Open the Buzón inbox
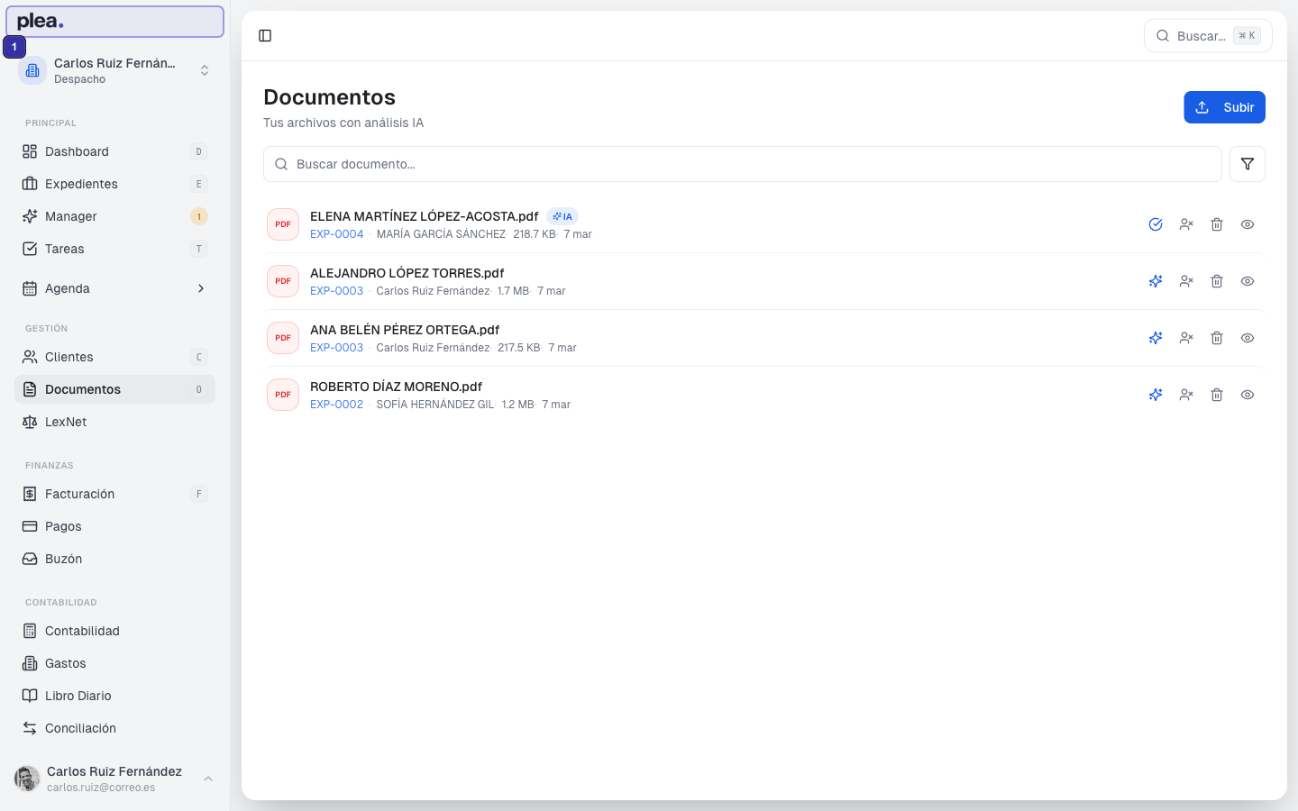 (x=62, y=559)
